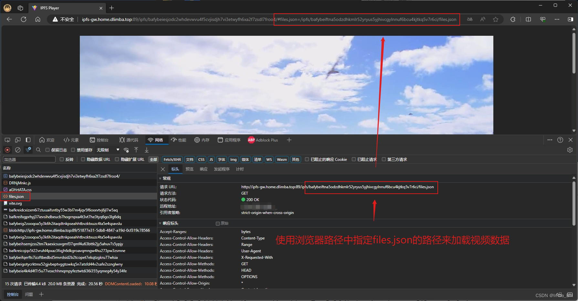Screen dimensions: 578x301
Task: Tick the 已阻止请求 checkbox
Action: (354, 159)
